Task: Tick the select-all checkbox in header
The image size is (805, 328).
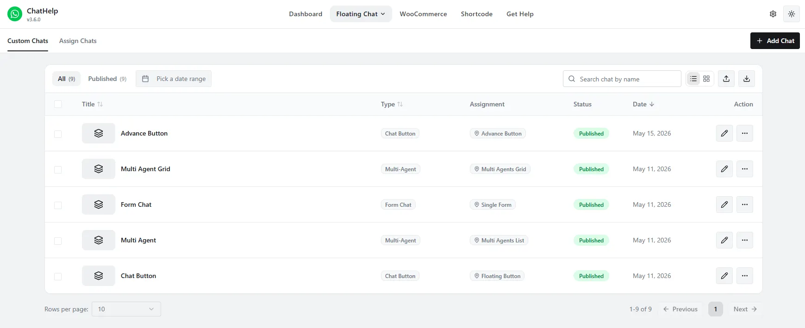Action: click(x=58, y=104)
